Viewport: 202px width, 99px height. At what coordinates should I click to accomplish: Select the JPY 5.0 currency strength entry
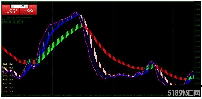click(x=8, y=88)
